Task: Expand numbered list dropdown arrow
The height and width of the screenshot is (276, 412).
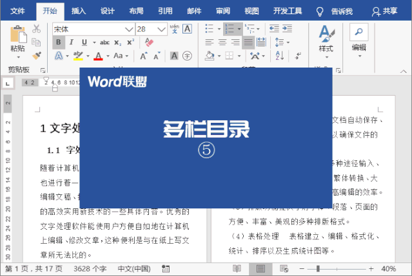Action: (x=239, y=28)
